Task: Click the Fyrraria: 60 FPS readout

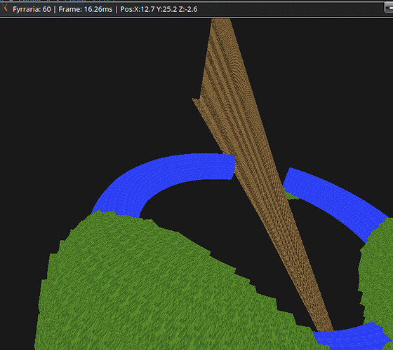Action: (32, 9)
